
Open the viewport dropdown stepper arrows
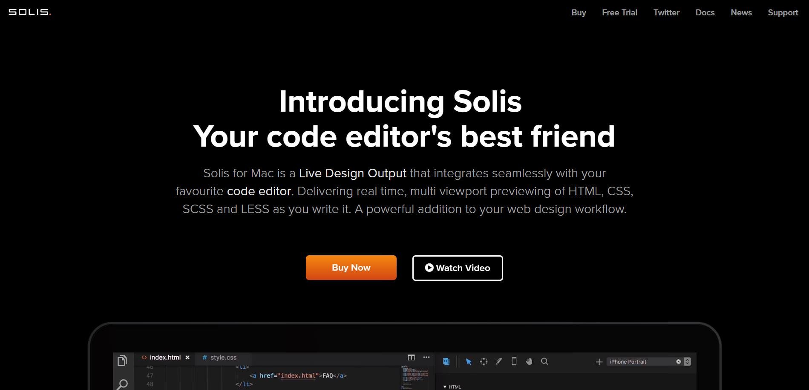(x=687, y=361)
